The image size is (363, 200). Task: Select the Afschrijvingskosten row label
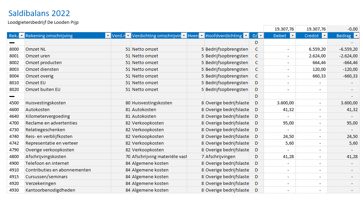pyautogui.click(x=47, y=156)
